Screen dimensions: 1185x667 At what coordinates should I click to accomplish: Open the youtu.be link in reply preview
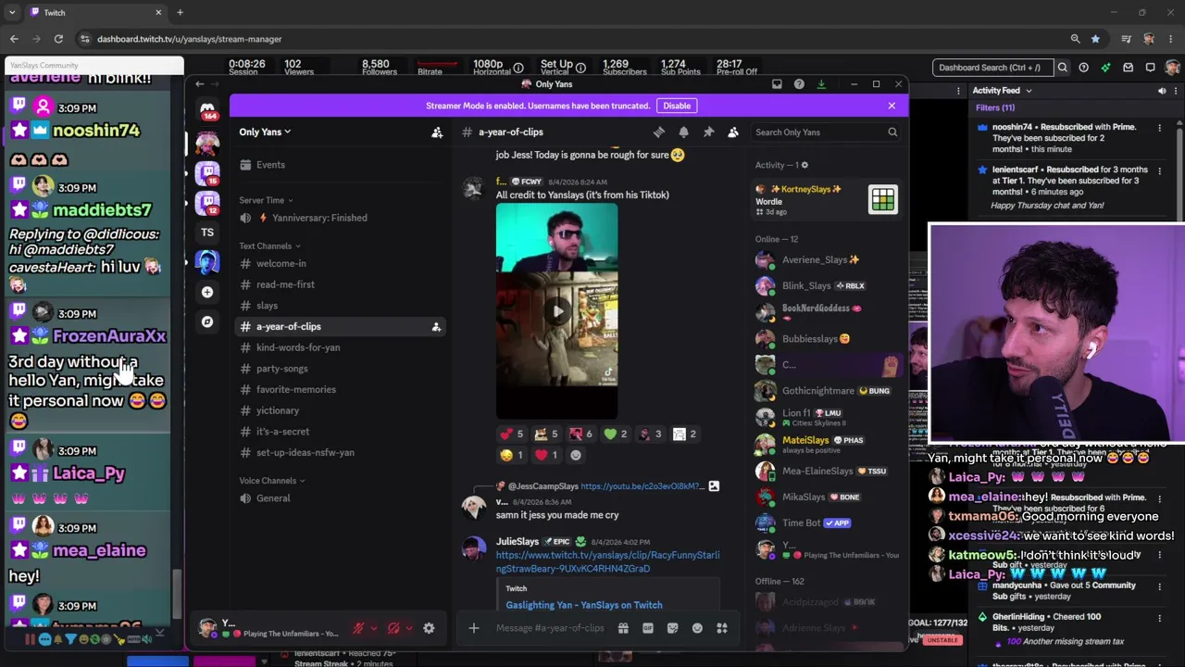coord(642,486)
